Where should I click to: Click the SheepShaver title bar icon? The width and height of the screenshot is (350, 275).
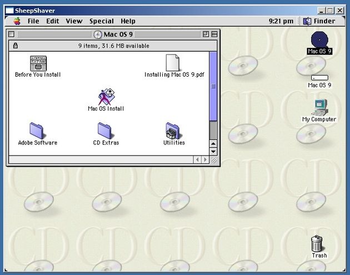click(x=9, y=11)
